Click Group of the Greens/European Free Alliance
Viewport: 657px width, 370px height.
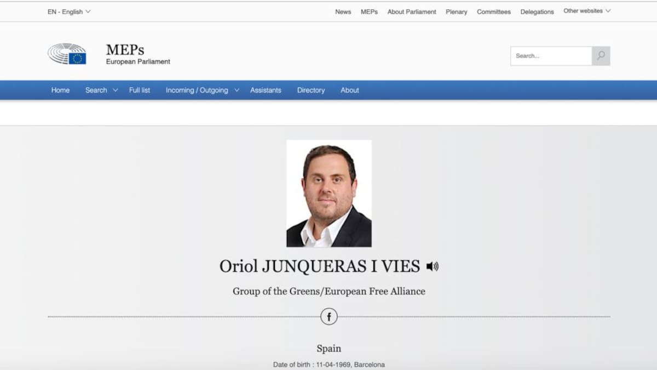coord(329,291)
